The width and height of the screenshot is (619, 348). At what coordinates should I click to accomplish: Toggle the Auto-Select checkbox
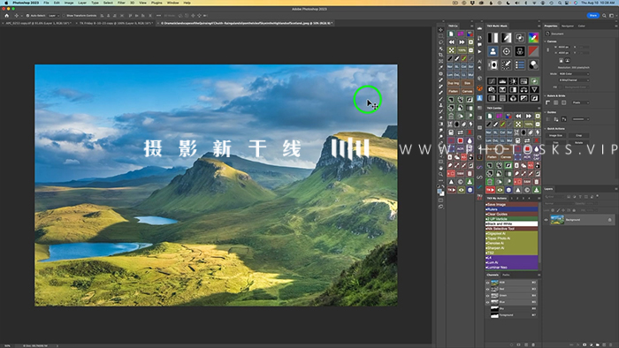tap(27, 16)
